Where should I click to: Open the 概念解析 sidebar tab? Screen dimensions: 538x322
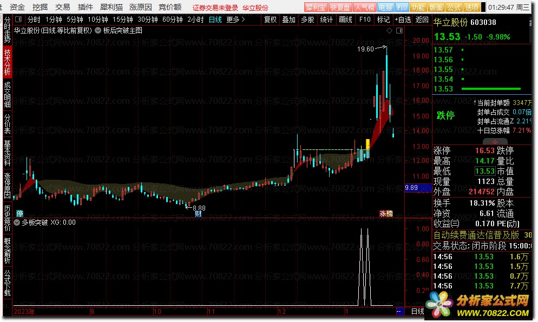tap(7, 251)
